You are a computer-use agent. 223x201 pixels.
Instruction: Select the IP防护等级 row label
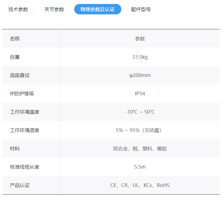(22, 93)
